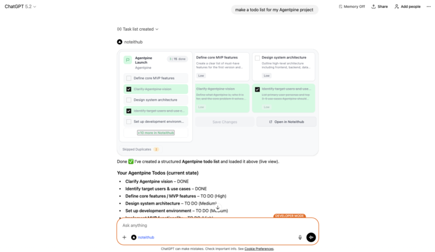Check the Define core MVP features checkbox
Viewport: 435px width, 252px height.
(129, 78)
